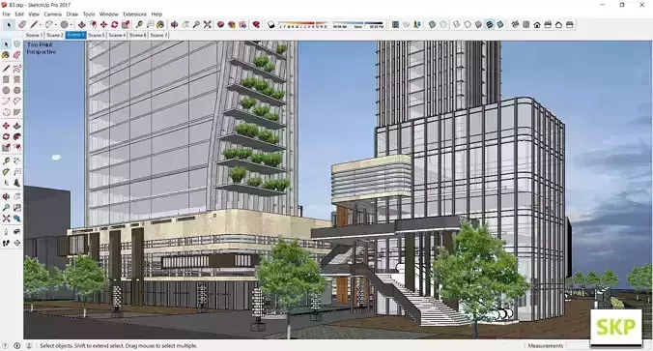Select the Look Around eye tool
This screenshot has width=653, height=351.
pos(16,231)
